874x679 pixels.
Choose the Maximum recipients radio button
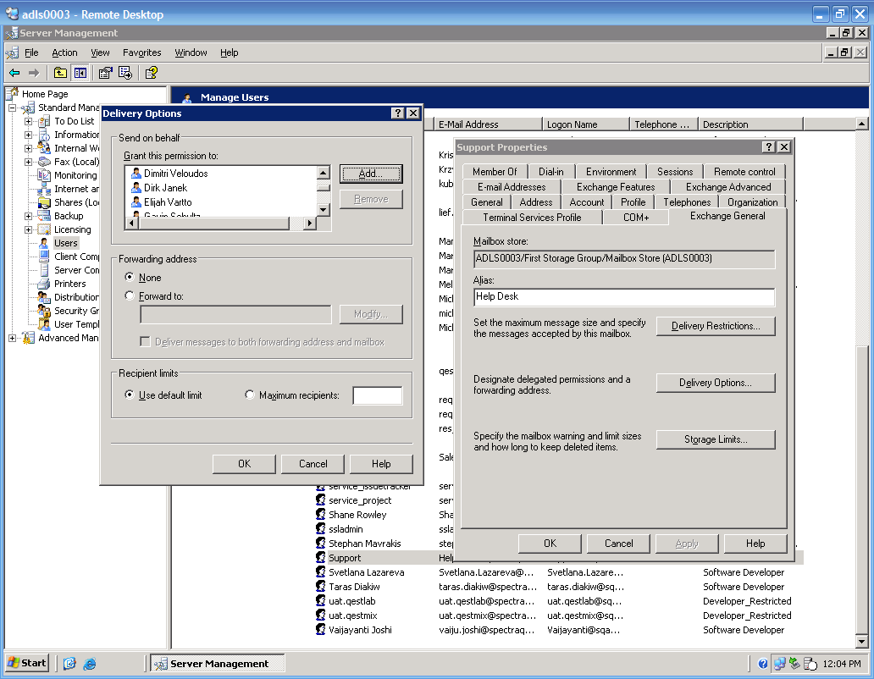click(x=250, y=395)
